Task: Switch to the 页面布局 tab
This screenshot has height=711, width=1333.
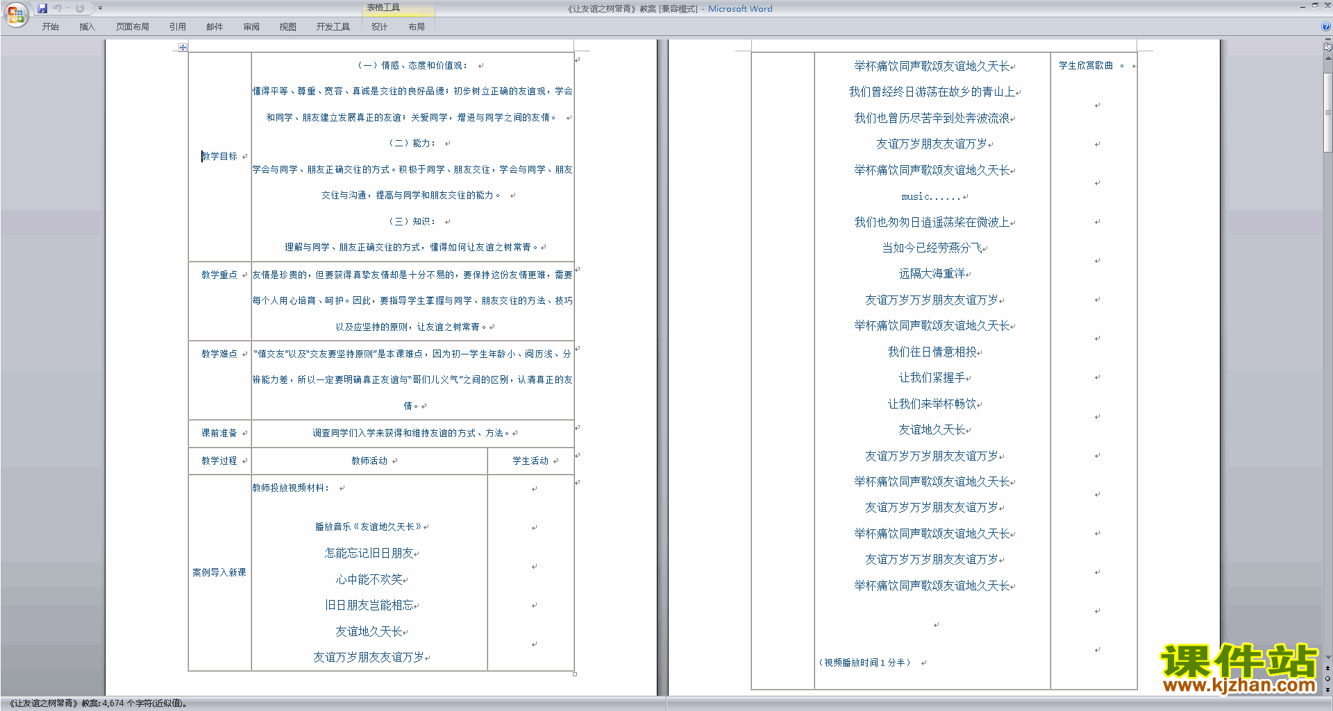Action: tap(132, 26)
